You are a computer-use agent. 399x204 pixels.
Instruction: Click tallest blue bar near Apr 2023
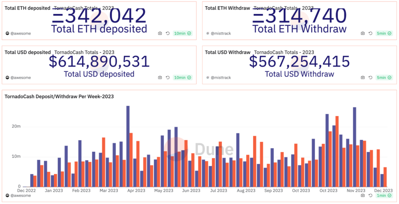tap(128, 146)
